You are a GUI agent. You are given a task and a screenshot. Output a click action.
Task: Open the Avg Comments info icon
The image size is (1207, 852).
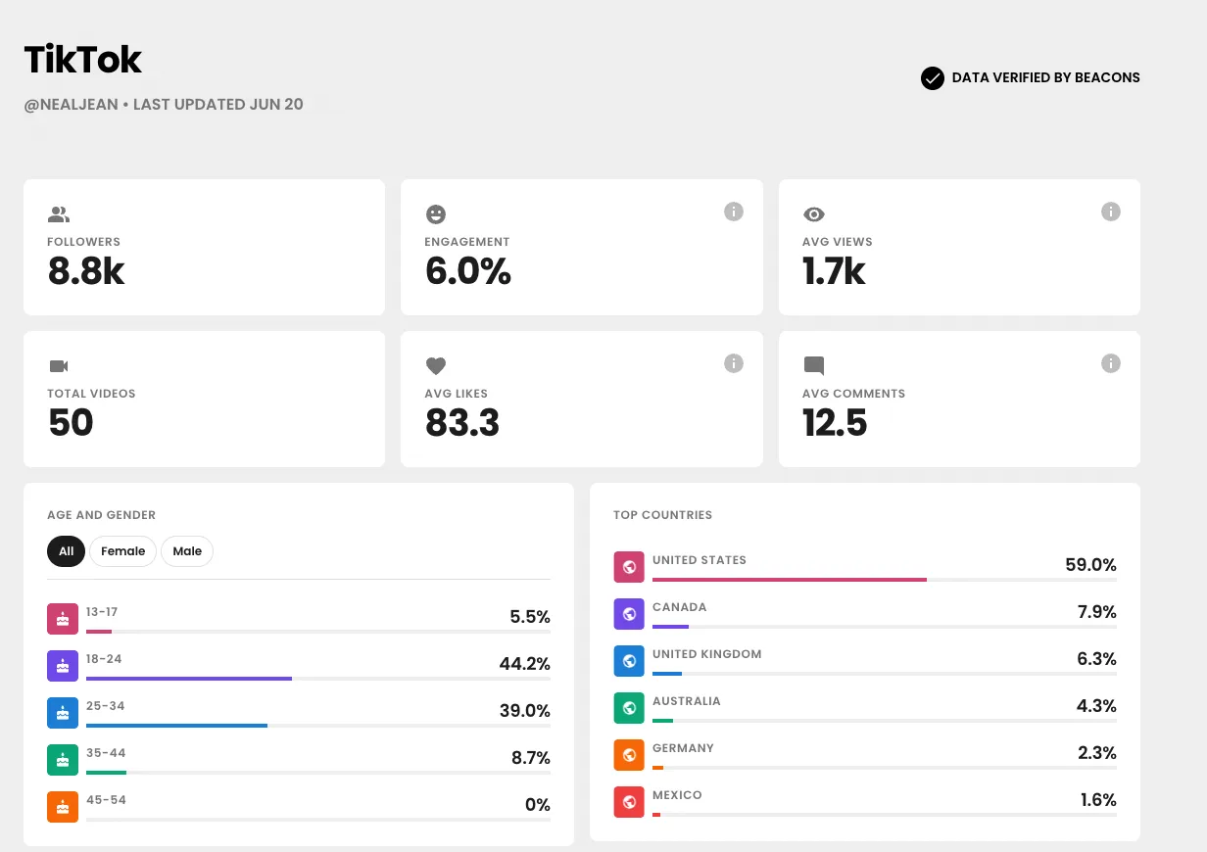click(x=1110, y=363)
